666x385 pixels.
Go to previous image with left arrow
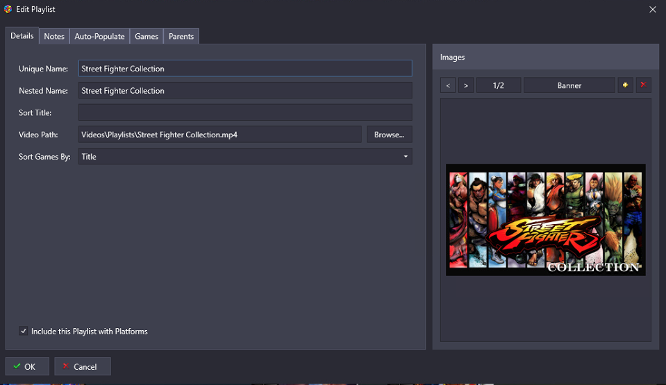point(448,85)
